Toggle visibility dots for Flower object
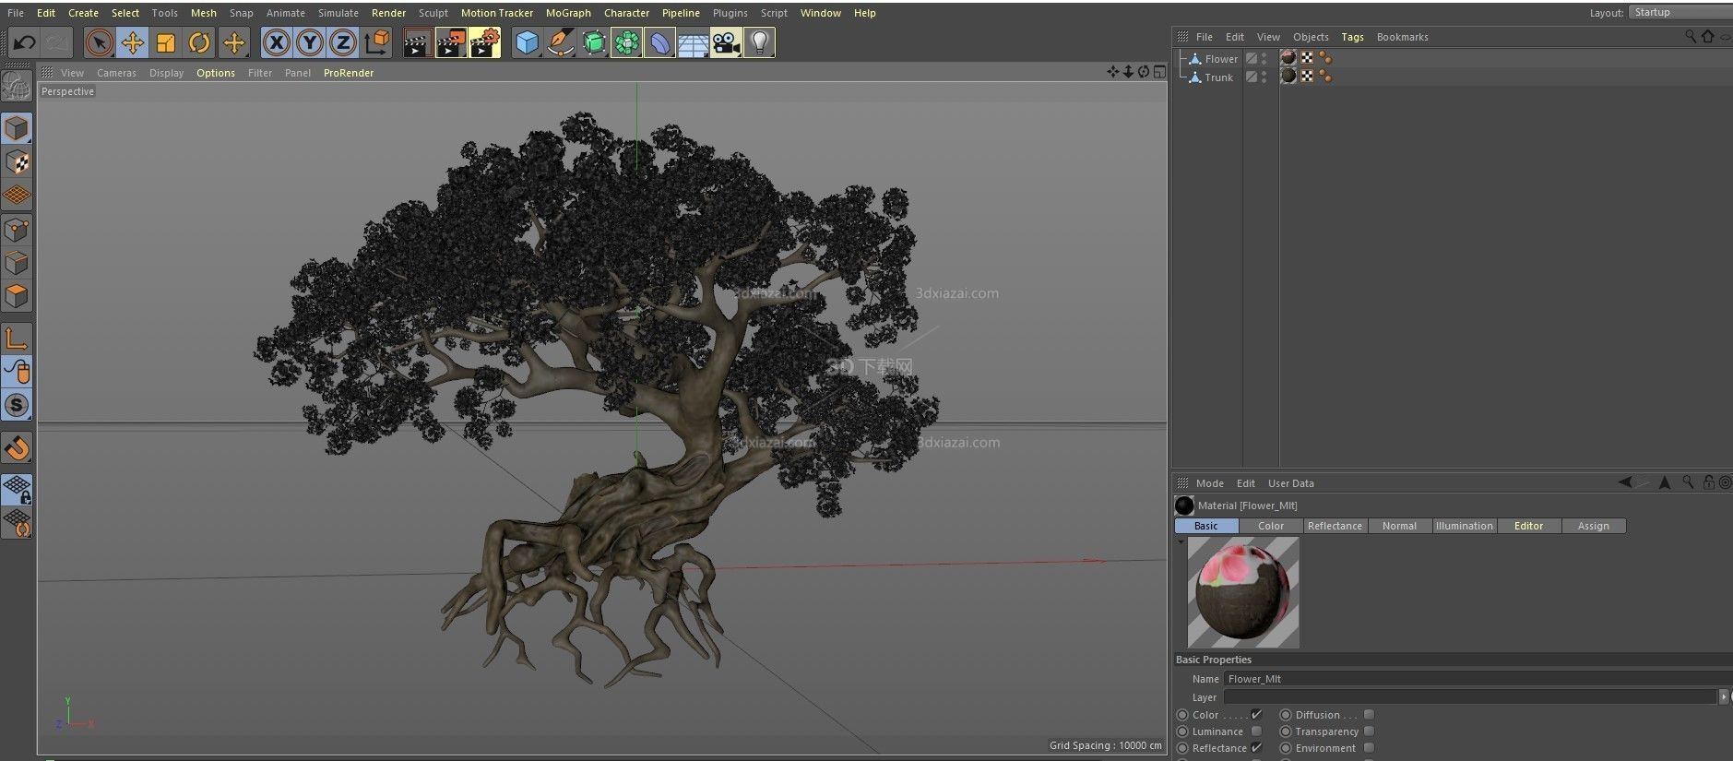Image resolution: width=1733 pixels, height=761 pixels. pos(1264,58)
